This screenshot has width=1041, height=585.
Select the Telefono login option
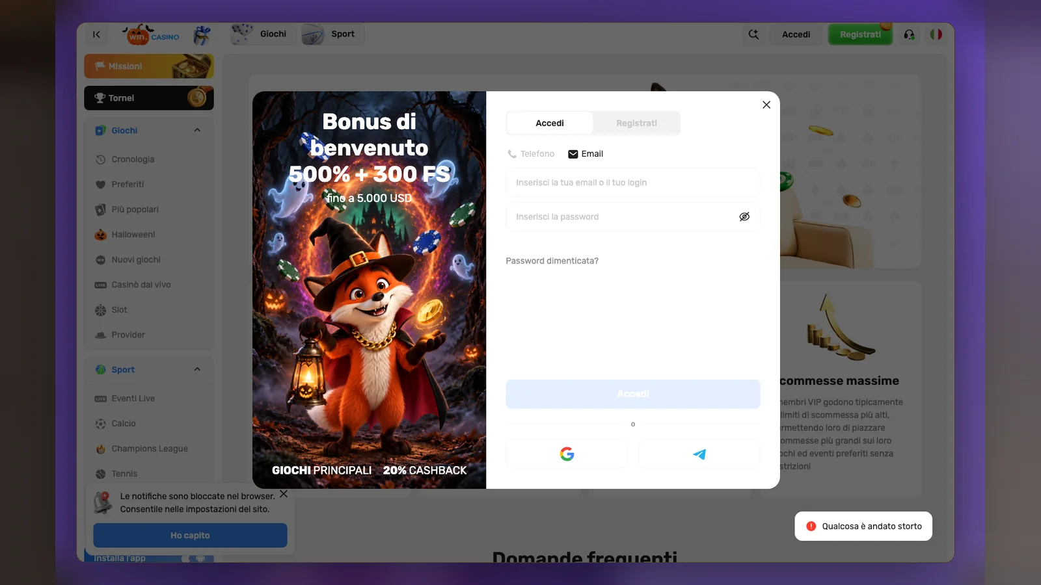click(x=531, y=154)
